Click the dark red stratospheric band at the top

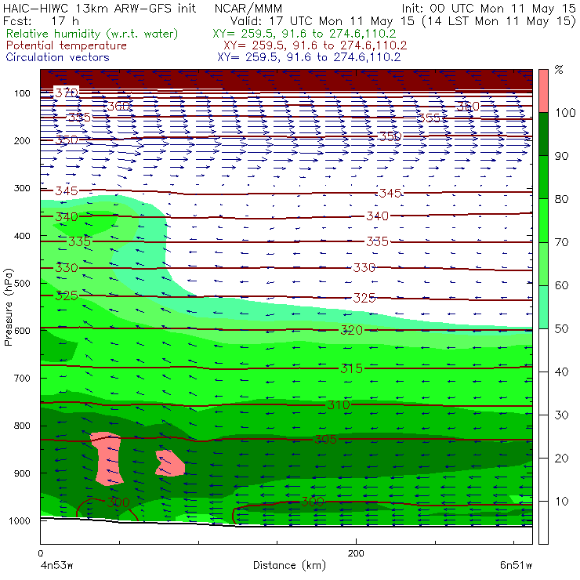286,78
